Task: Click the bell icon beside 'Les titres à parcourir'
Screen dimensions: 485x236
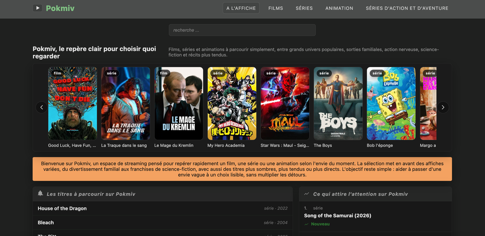Action: (40, 193)
